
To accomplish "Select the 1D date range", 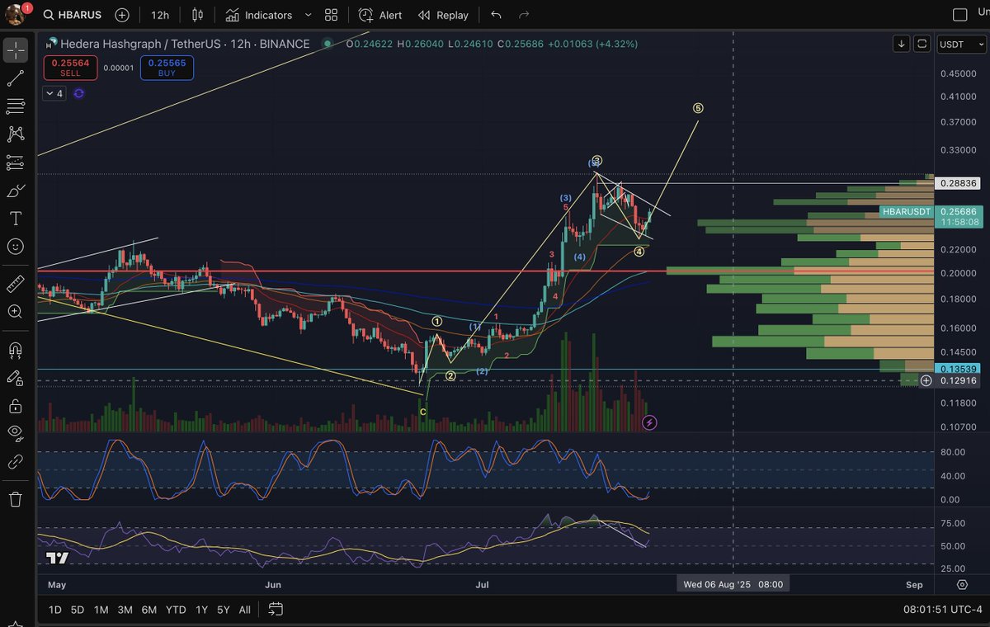I will click(55, 610).
